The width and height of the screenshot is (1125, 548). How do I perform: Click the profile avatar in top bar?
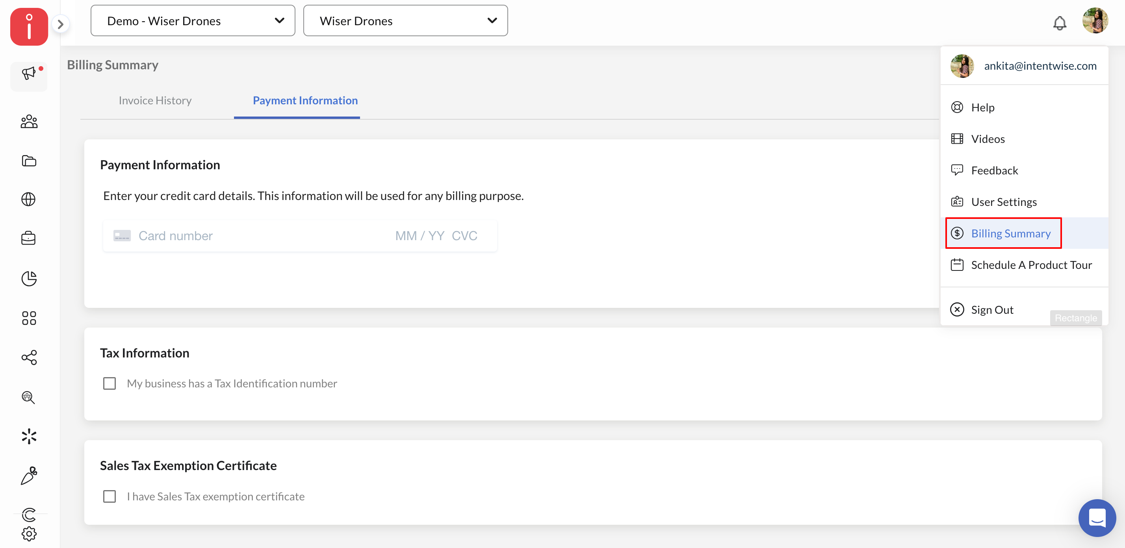pyautogui.click(x=1095, y=20)
